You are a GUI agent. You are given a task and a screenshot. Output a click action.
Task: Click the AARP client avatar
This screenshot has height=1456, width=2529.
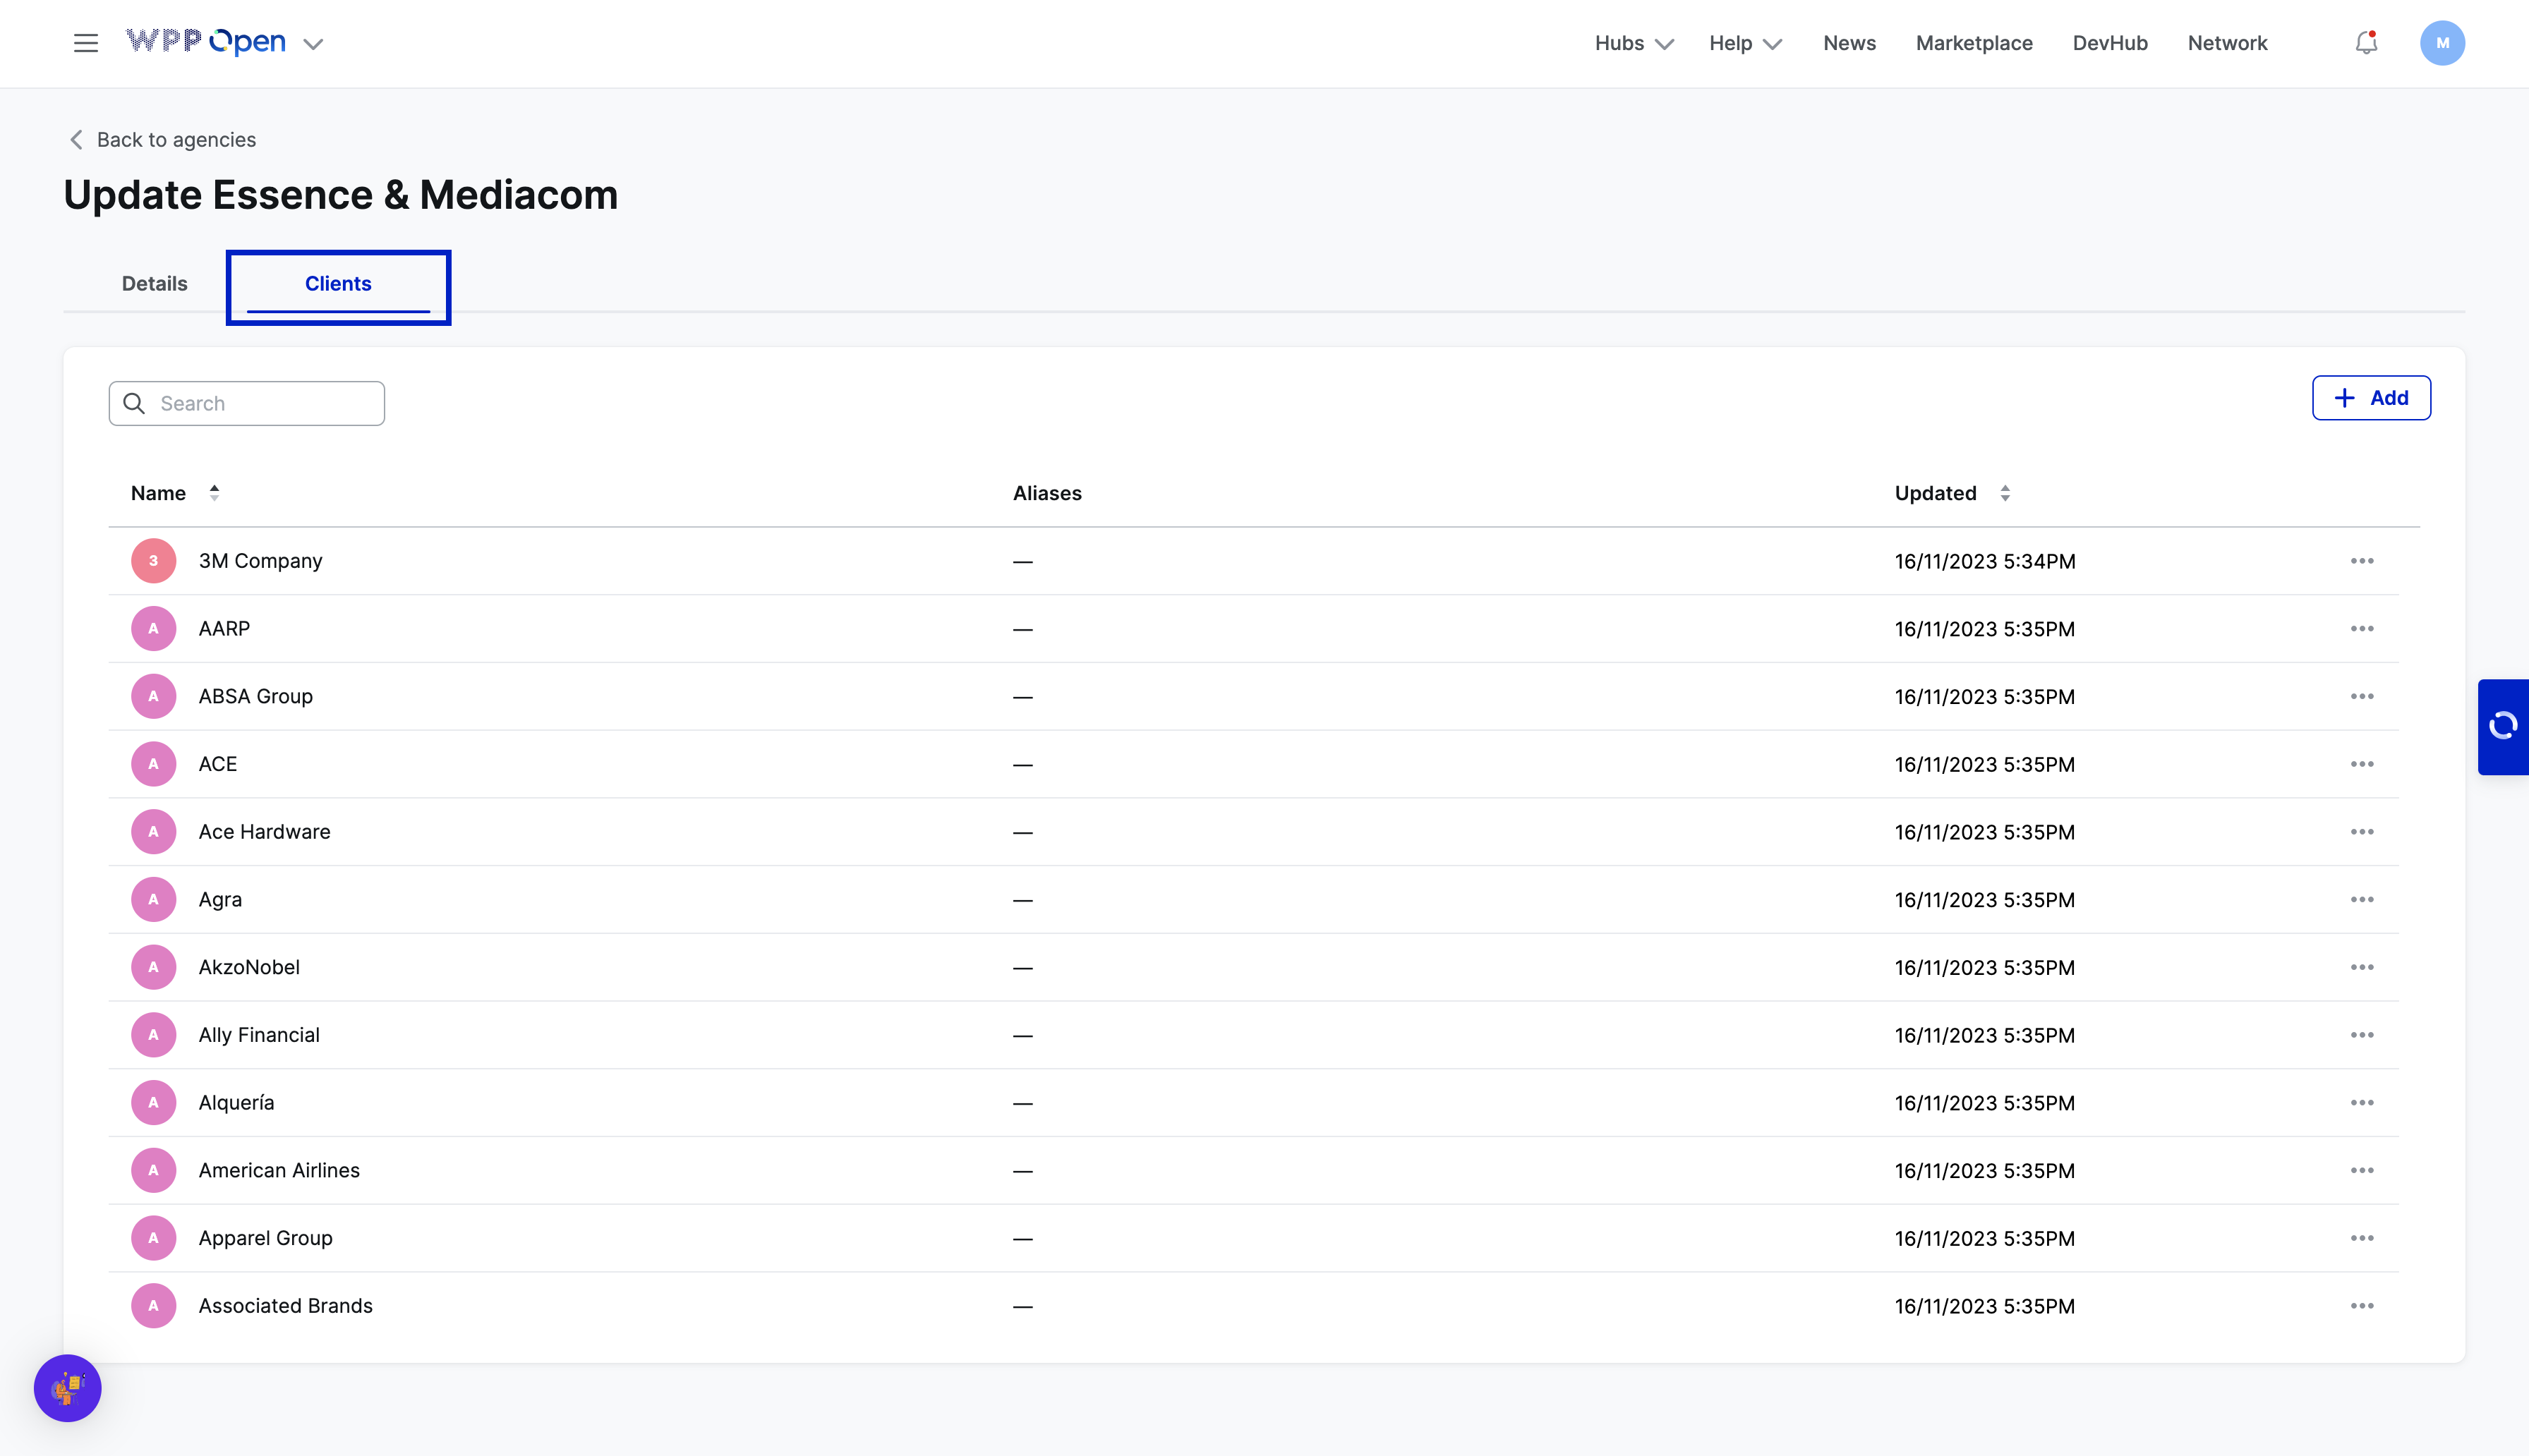click(153, 629)
